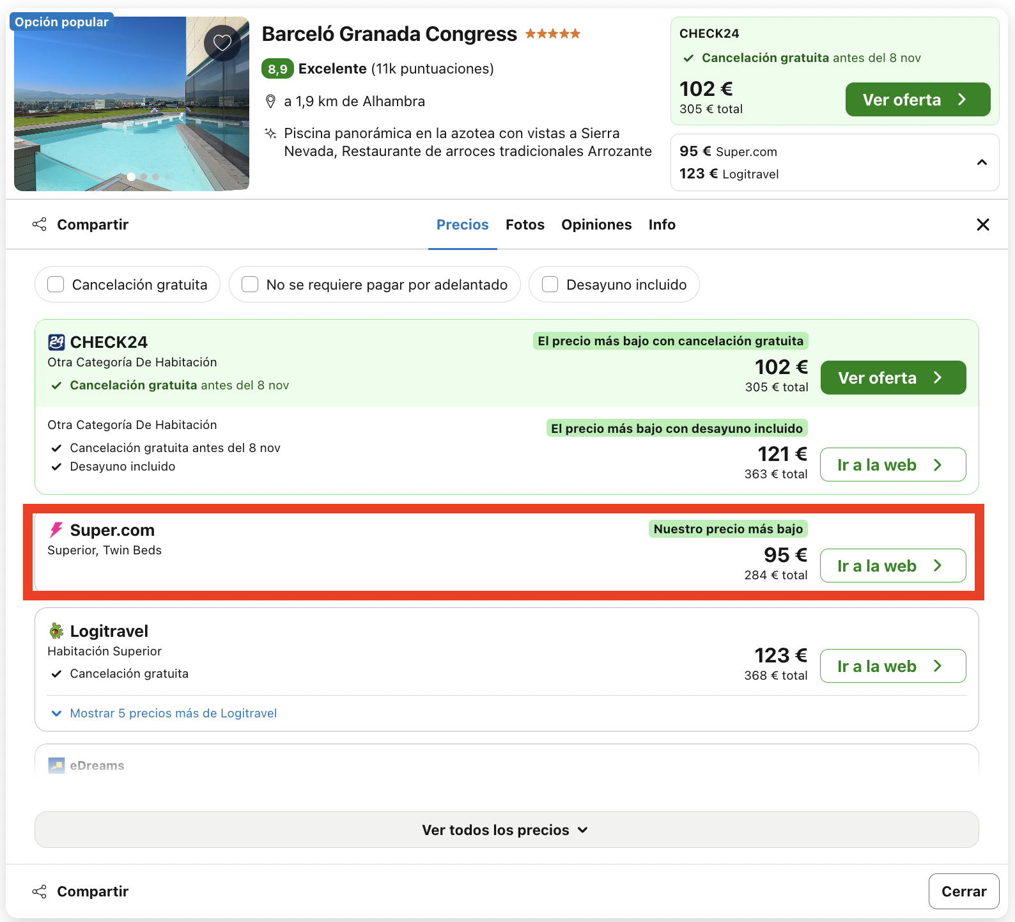Select second dot of the photo carousel
The image size is (1015, 922).
pos(144,176)
